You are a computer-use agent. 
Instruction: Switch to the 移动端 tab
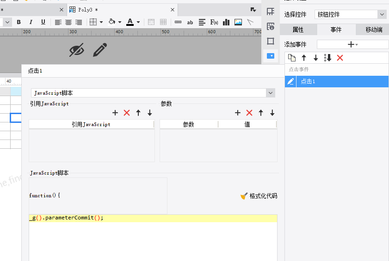tap(374, 30)
